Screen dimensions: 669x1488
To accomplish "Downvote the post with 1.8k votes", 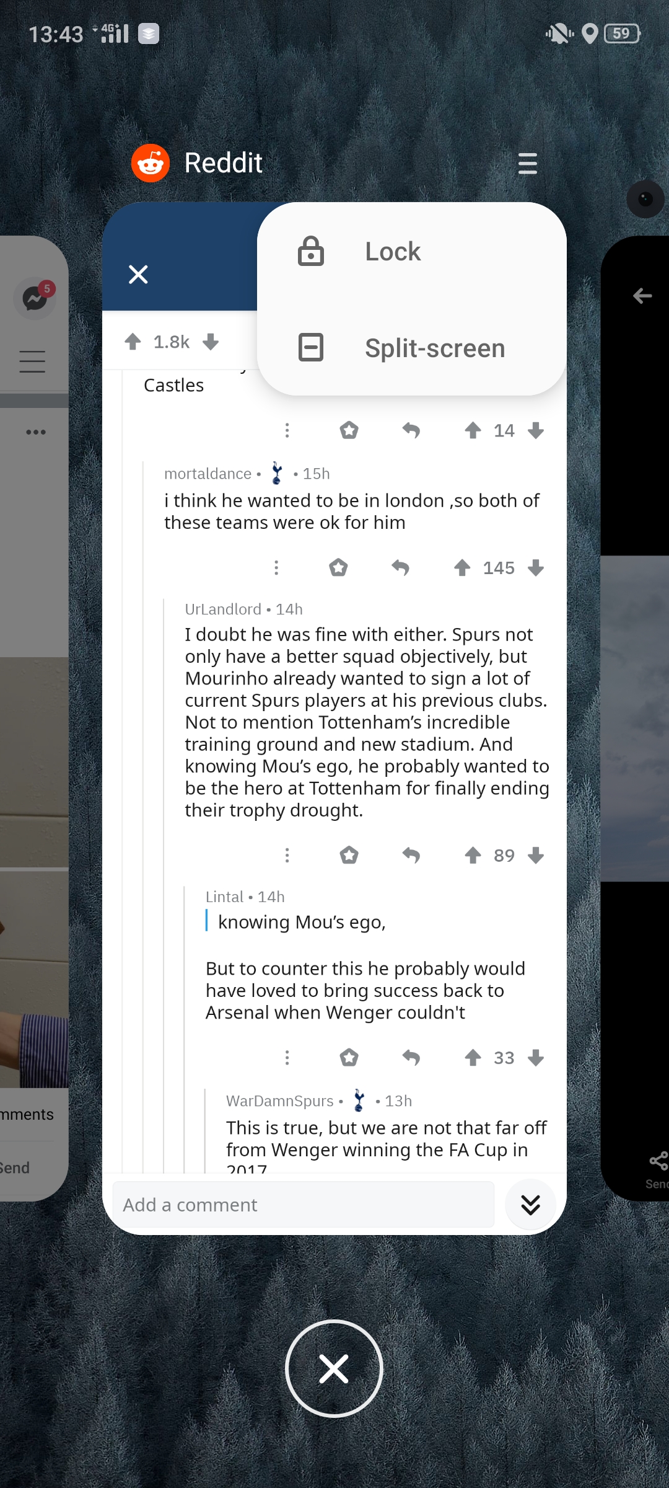I will (211, 342).
